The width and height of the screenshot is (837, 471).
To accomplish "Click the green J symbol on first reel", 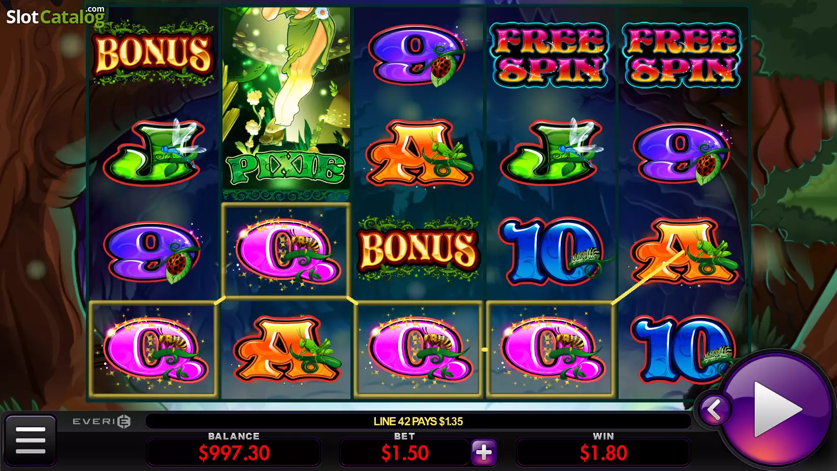I will coord(153,151).
